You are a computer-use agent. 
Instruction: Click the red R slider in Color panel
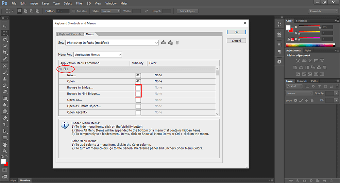309,26
